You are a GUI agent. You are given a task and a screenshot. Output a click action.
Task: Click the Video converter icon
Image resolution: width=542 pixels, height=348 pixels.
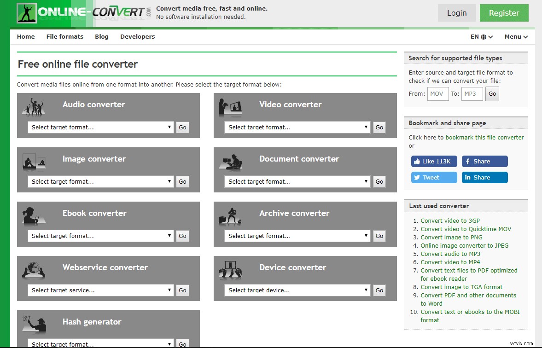(230, 106)
